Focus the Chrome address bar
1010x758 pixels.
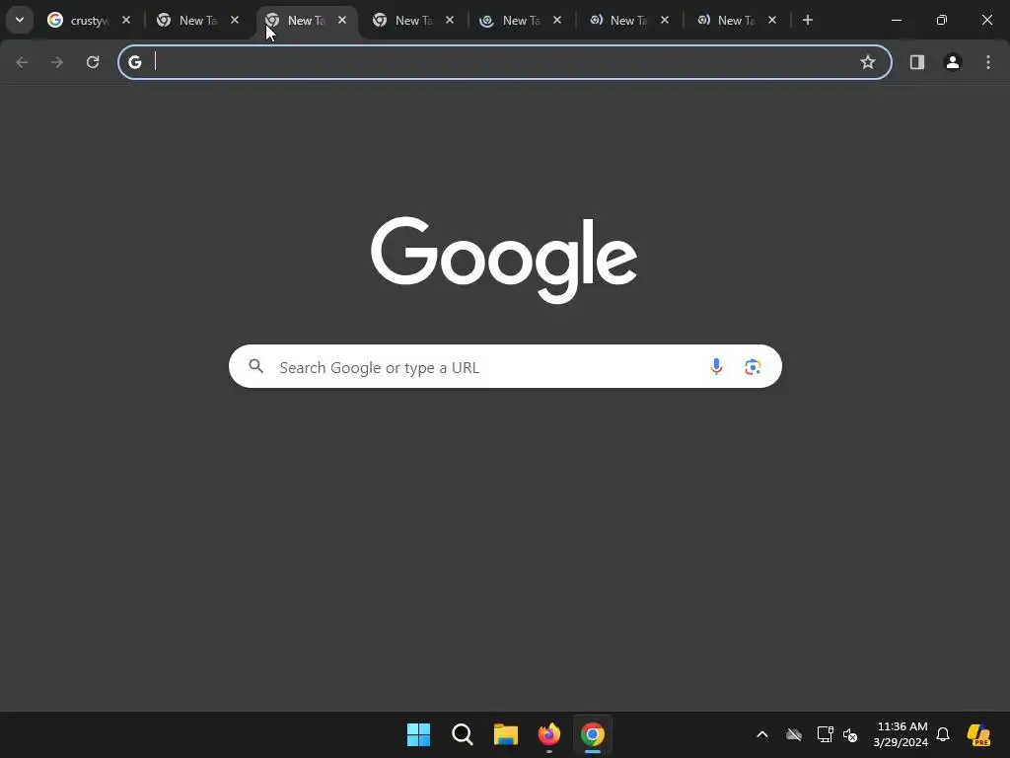505,62
